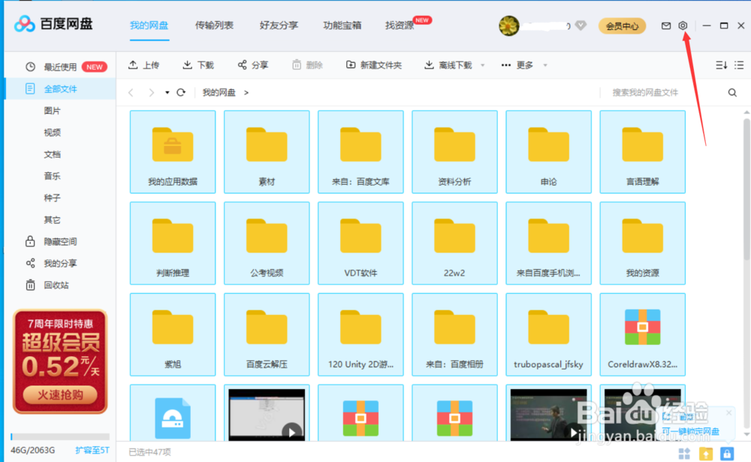Image resolution: width=751 pixels, height=462 pixels.
Task: Open settings with the gear icon
Action: pyautogui.click(x=682, y=25)
